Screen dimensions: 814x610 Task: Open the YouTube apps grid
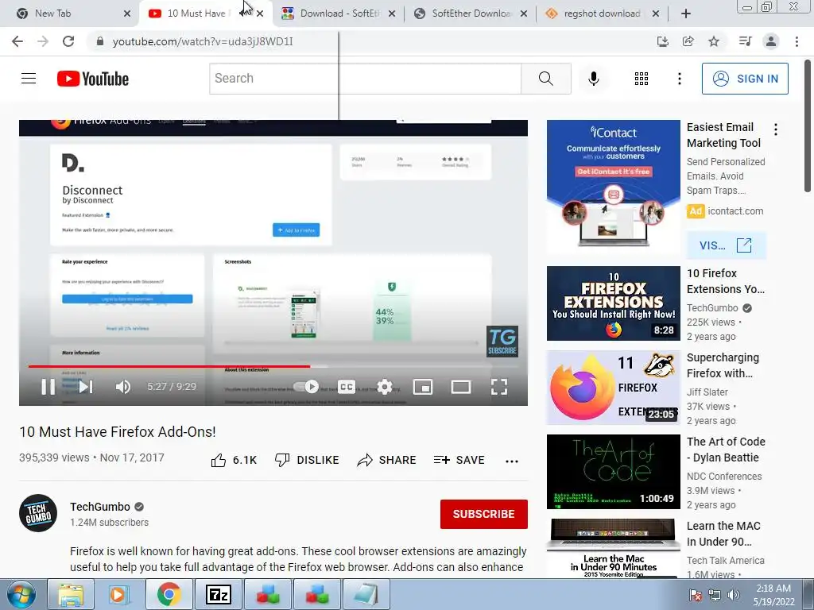(x=642, y=79)
